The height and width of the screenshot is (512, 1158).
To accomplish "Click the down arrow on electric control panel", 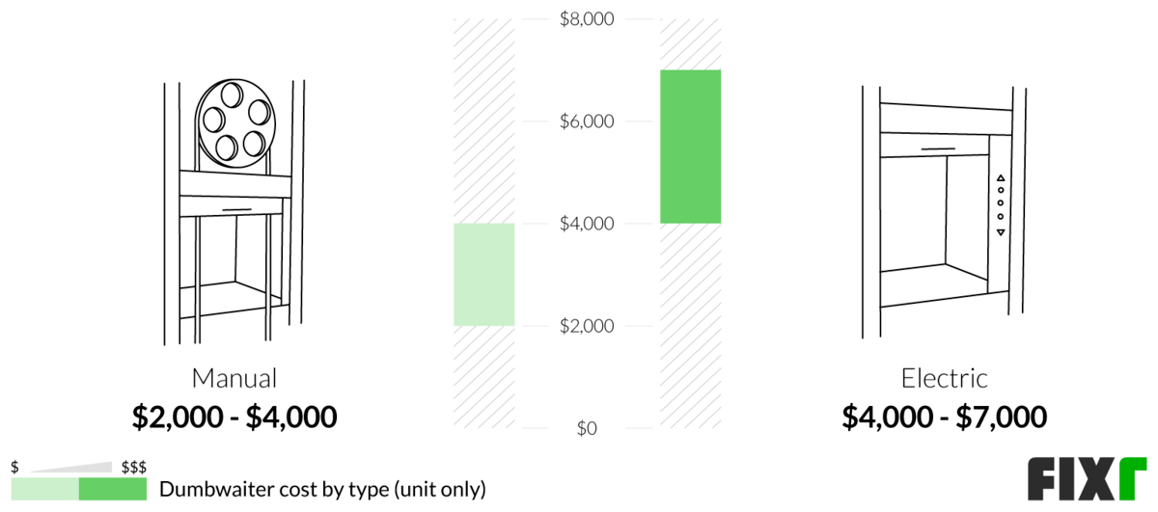I will pos(1001,232).
